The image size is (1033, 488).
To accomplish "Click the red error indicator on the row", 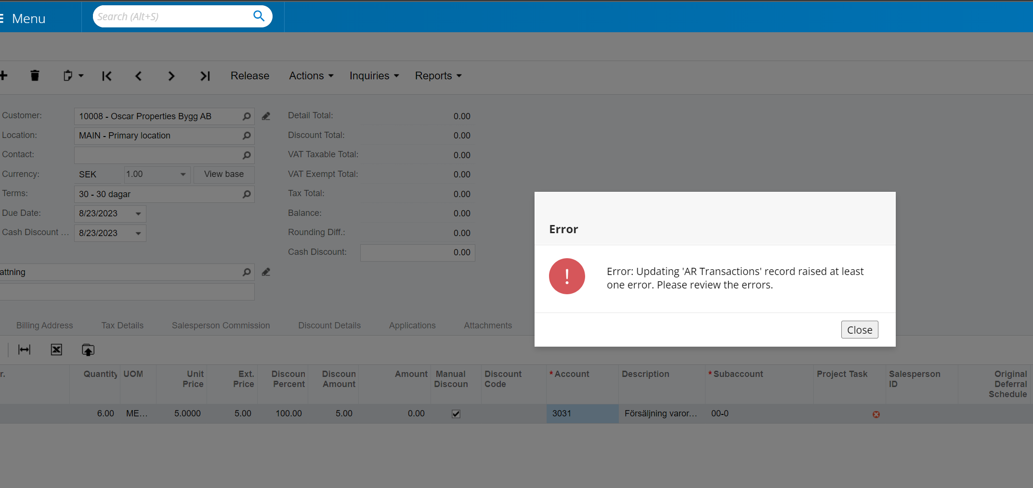I will pos(876,414).
